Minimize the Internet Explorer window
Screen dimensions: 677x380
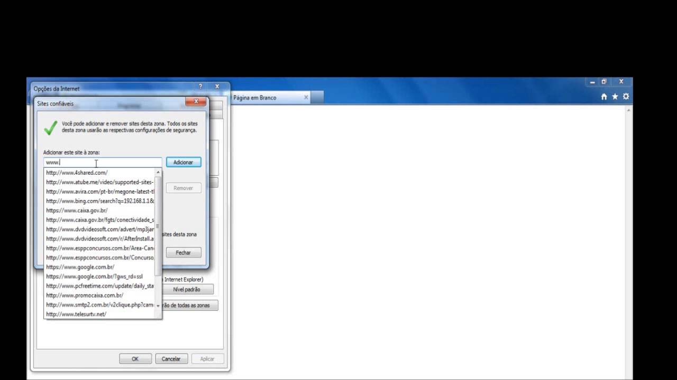coord(592,82)
